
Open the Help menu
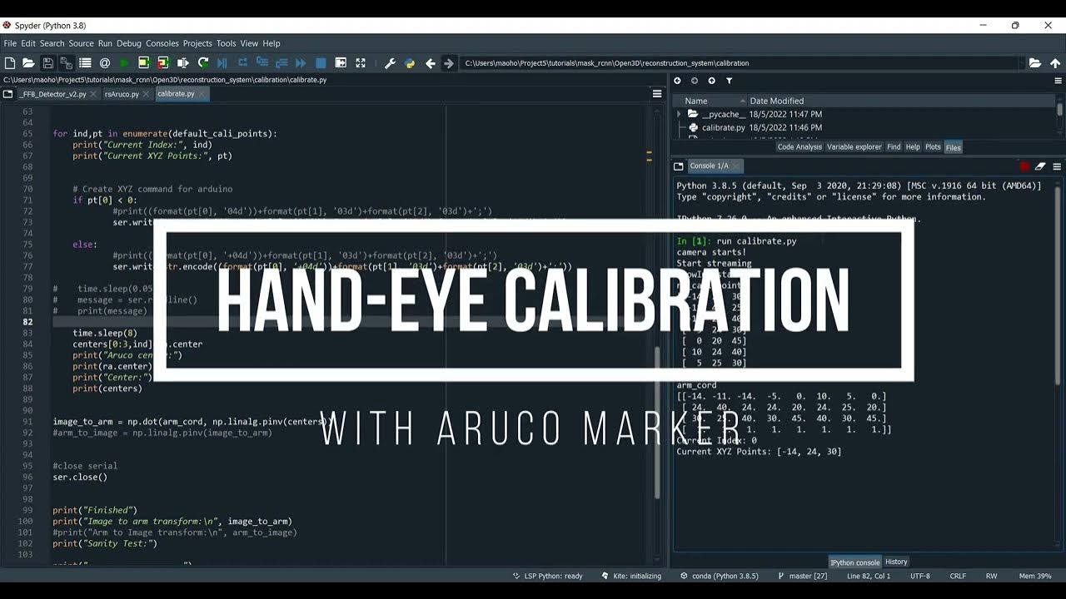coord(271,43)
